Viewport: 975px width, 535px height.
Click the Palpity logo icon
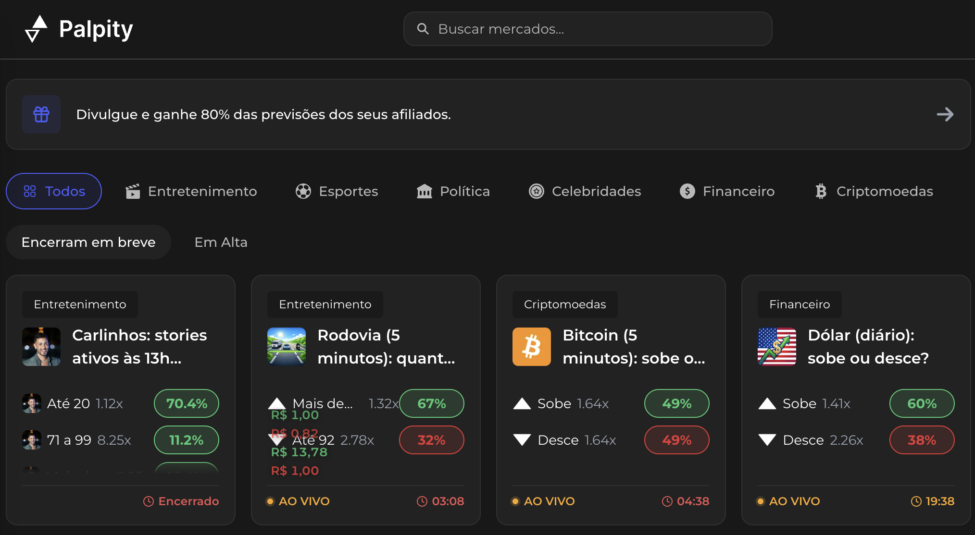37,29
